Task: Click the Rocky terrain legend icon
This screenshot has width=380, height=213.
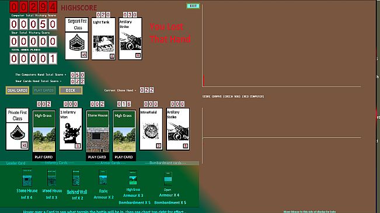Action: pyautogui.click(x=103, y=177)
